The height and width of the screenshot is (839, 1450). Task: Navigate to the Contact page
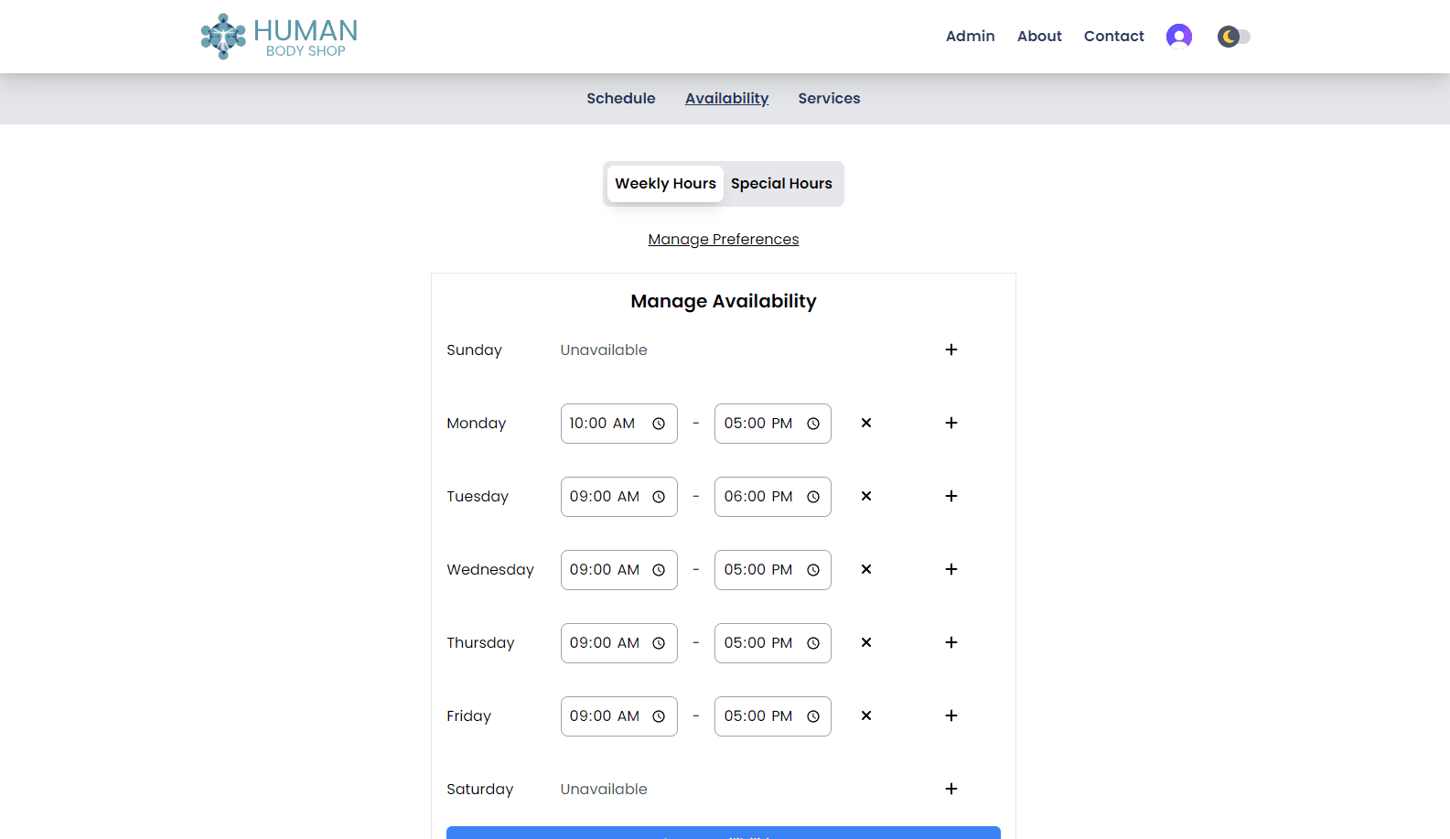click(x=1113, y=37)
